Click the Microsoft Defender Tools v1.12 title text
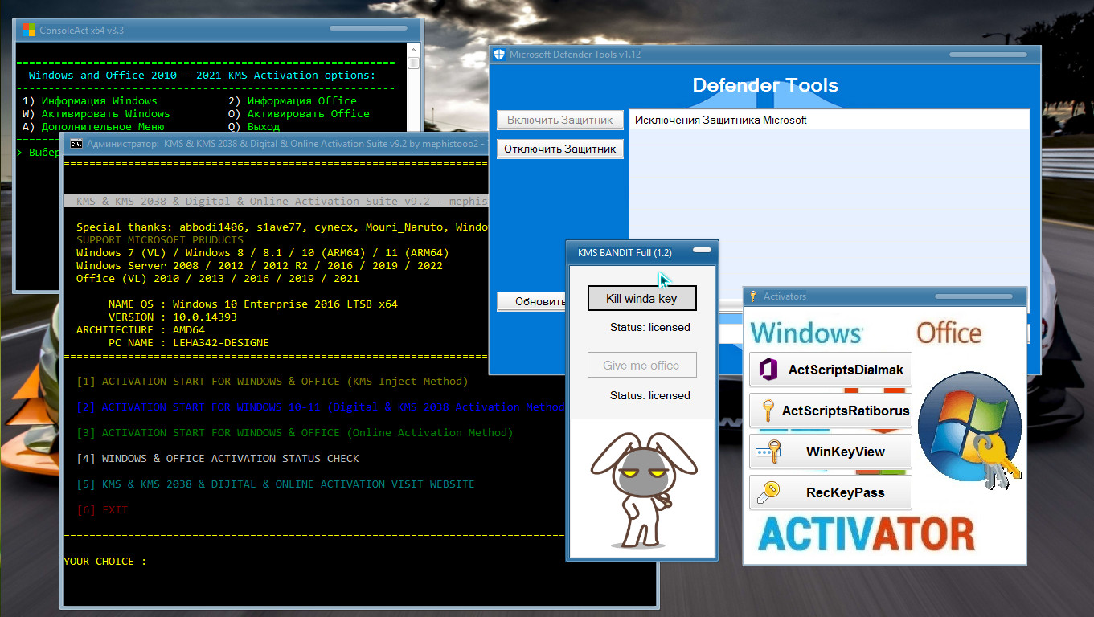This screenshot has width=1094, height=617. pos(575,55)
